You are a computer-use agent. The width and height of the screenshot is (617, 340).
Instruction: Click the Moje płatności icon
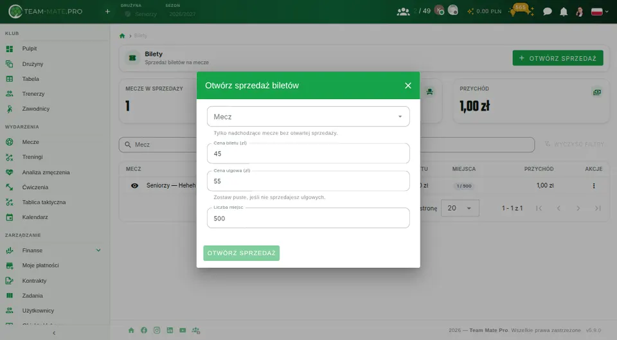coord(10,265)
